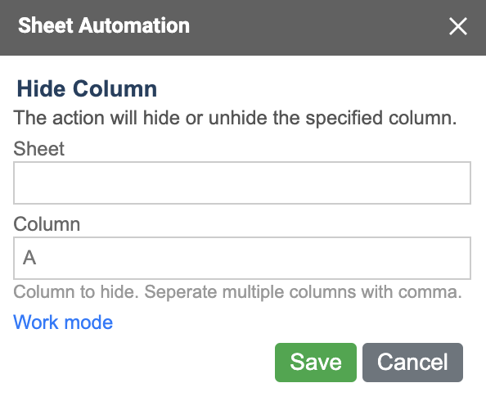Screen dimensions: 486x401
Task: Discard changes with the gray Cancel button
Action: tap(412, 363)
